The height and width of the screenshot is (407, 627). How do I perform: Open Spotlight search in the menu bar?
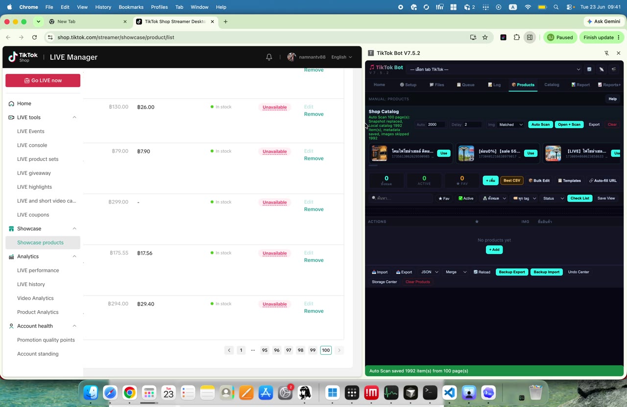[x=556, y=7]
